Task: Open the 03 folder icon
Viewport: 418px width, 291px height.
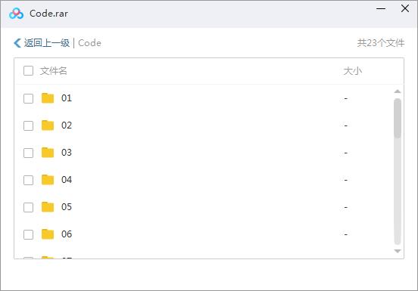Action: pos(48,153)
